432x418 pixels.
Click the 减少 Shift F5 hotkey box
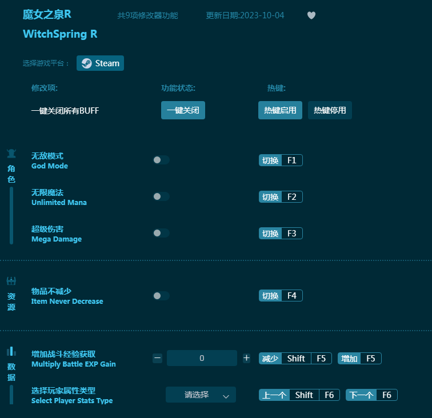tap(295, 359)
